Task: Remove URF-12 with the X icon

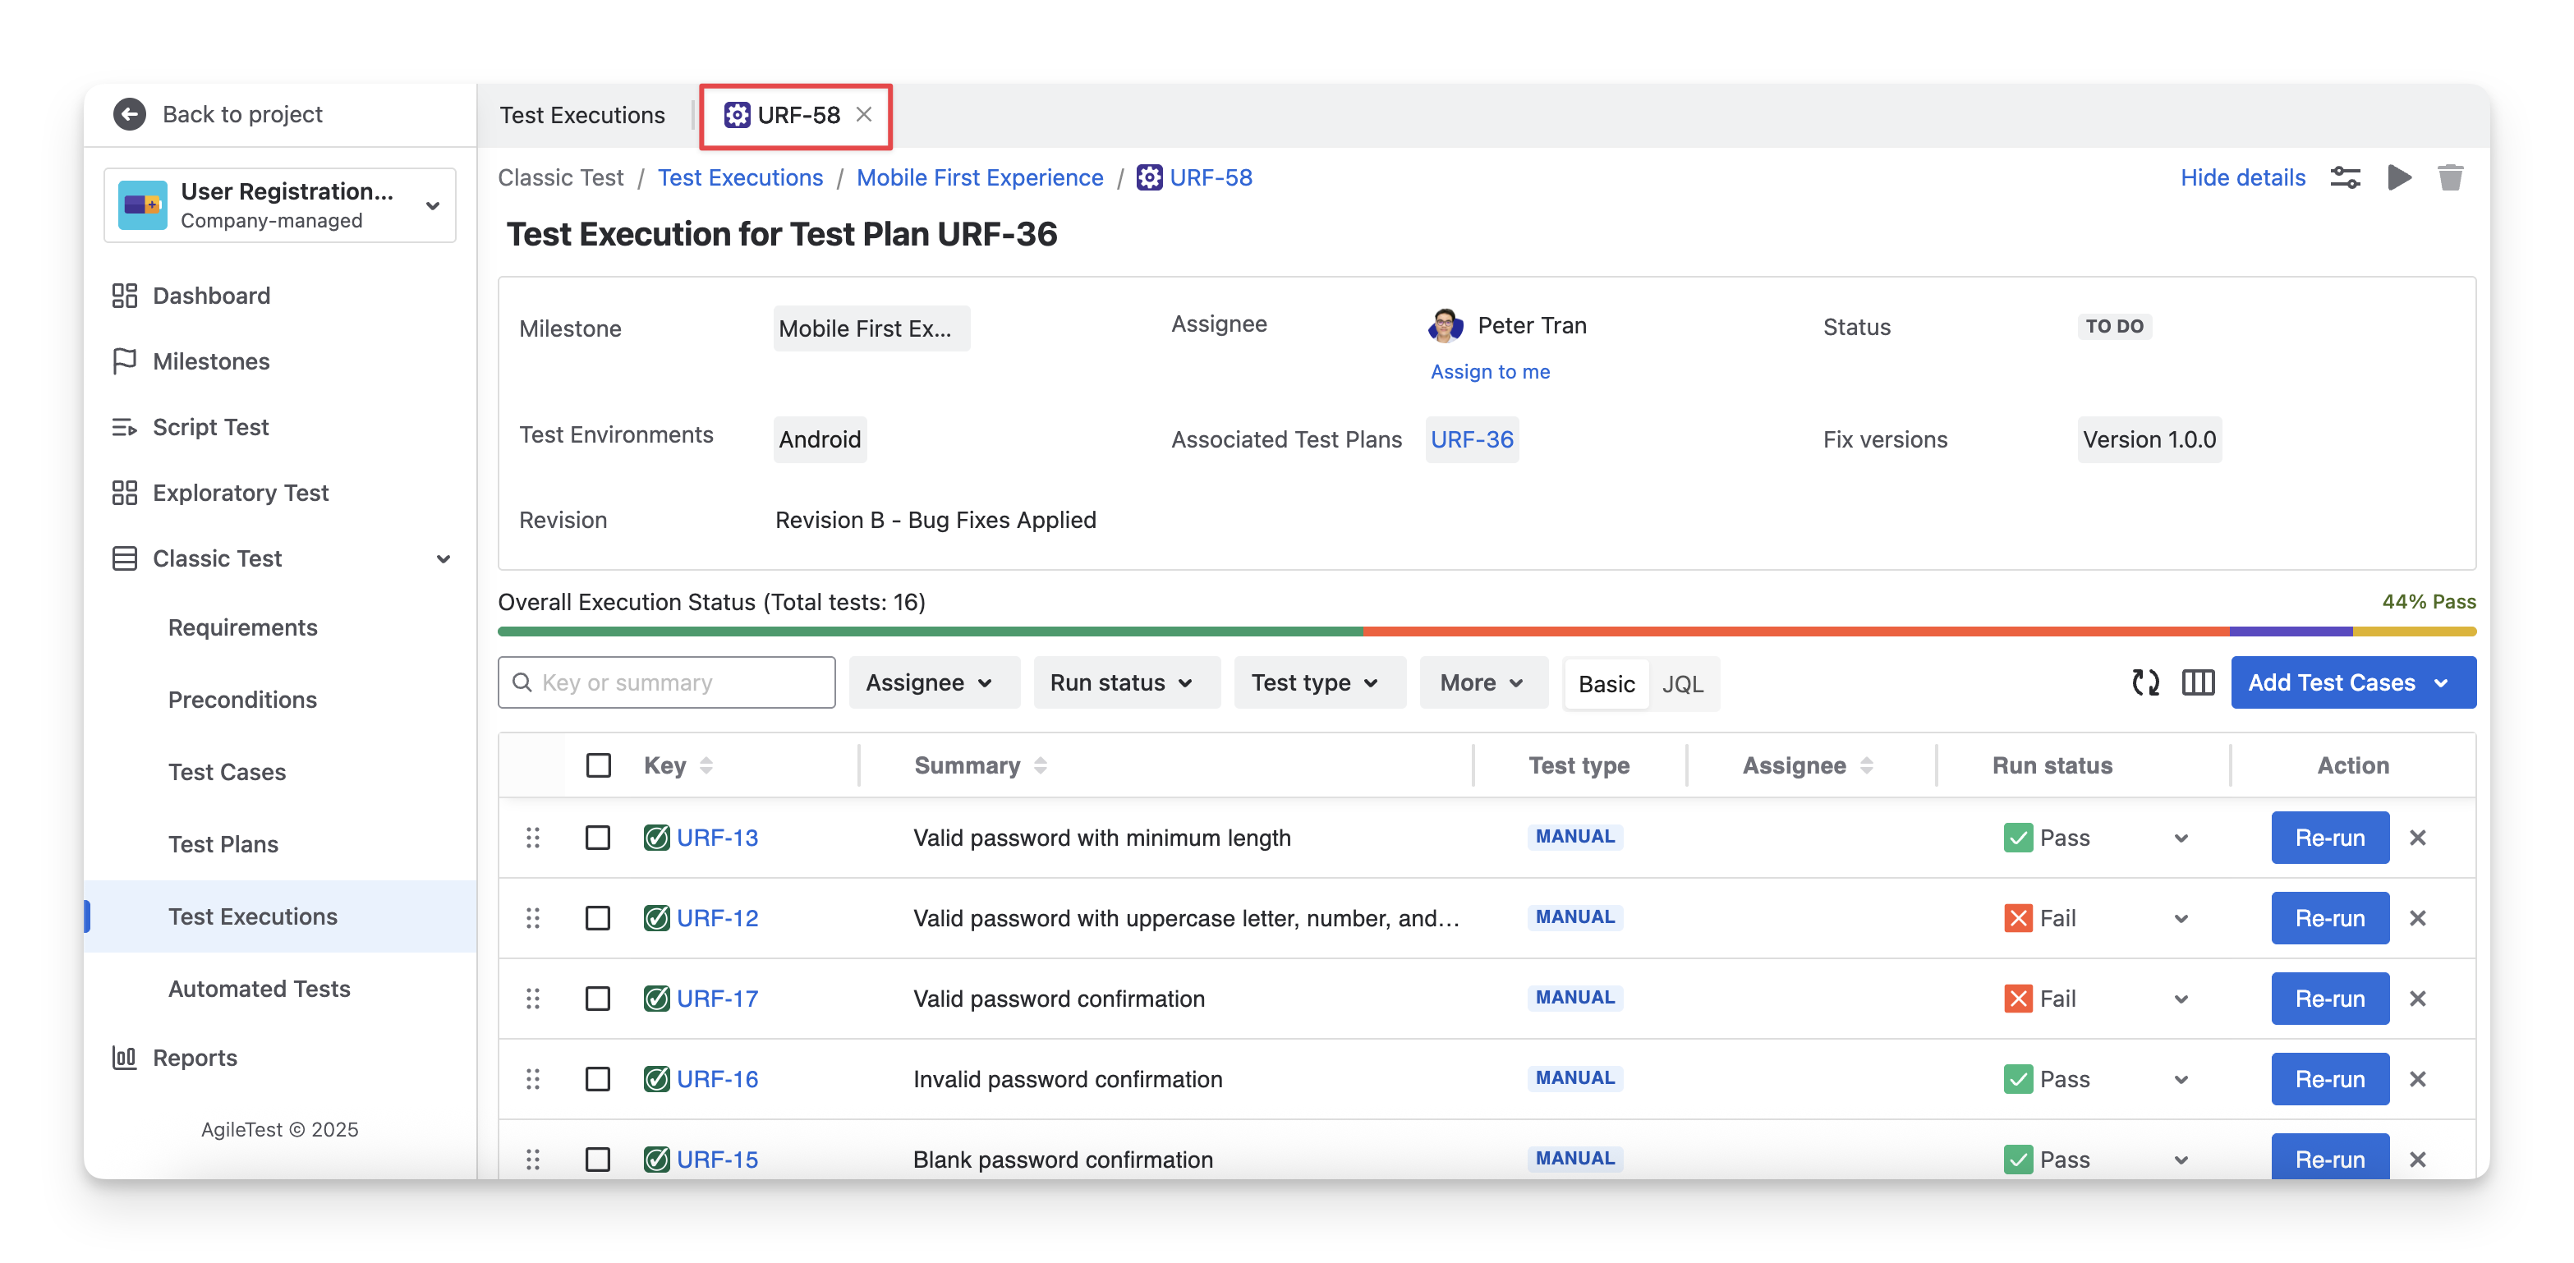Action: click(2417, 918)
